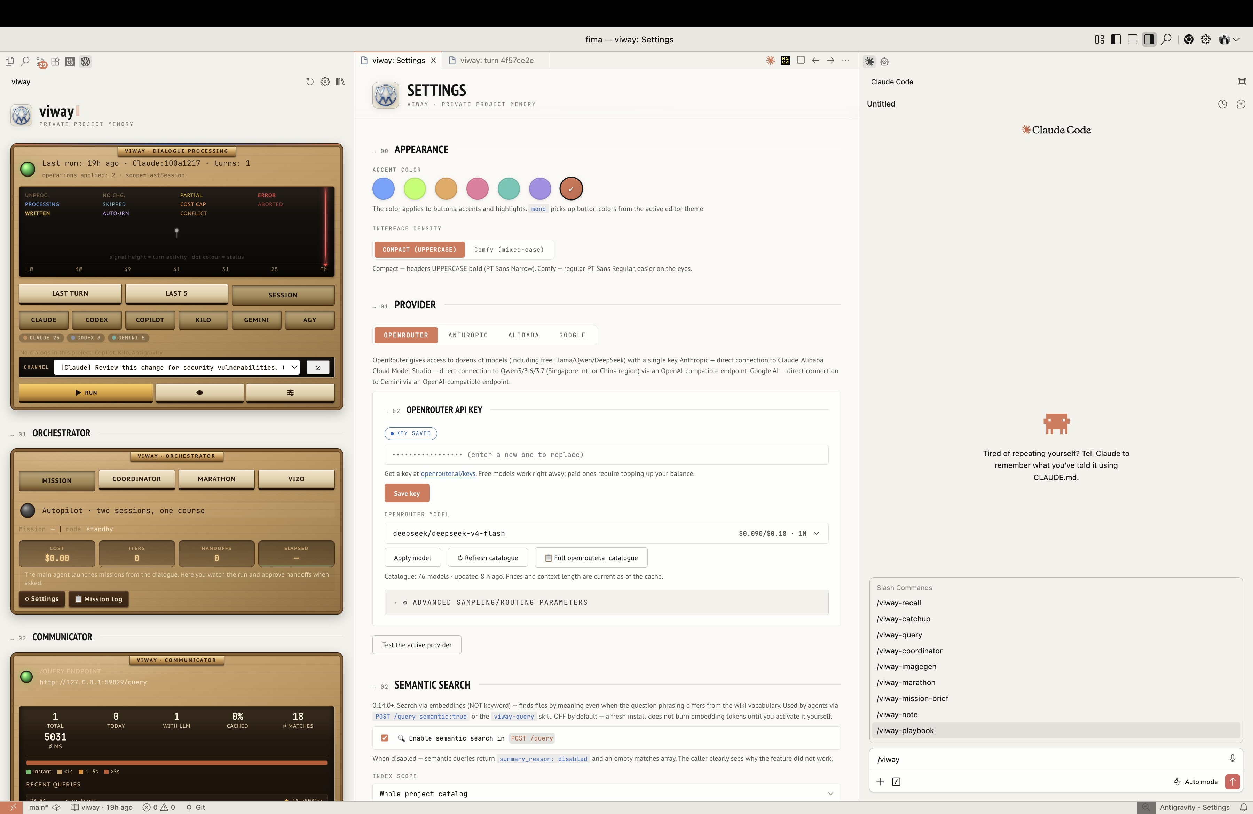
Task: Open the orchestrator Mission log
Action: coord(98,599)
